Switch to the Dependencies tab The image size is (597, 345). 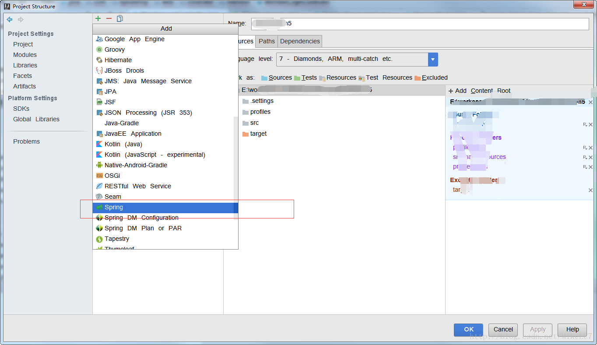point(300,41)
